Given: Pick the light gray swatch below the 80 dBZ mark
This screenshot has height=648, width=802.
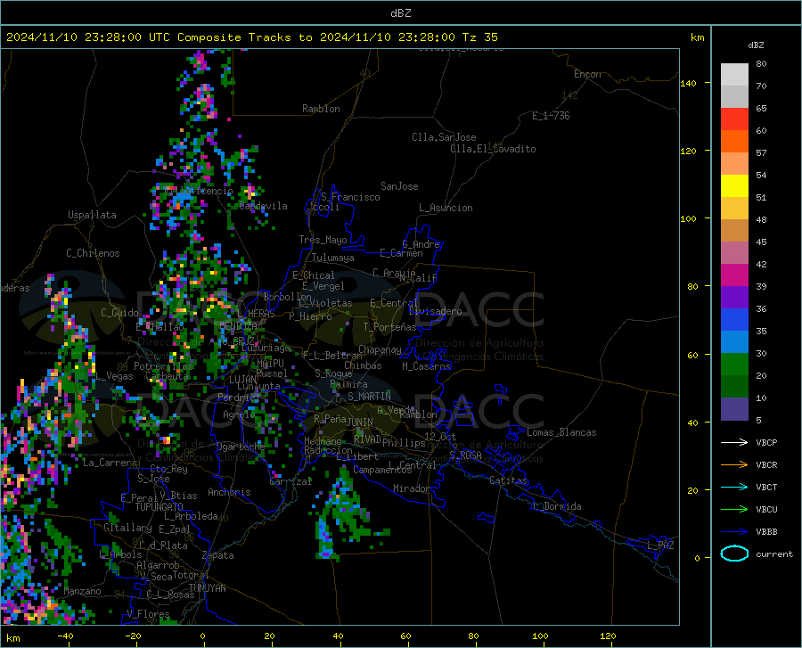Looking at the screenshot, I should coord(734,75).
